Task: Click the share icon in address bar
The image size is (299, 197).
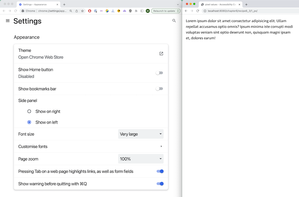Action: click(77, 11)
